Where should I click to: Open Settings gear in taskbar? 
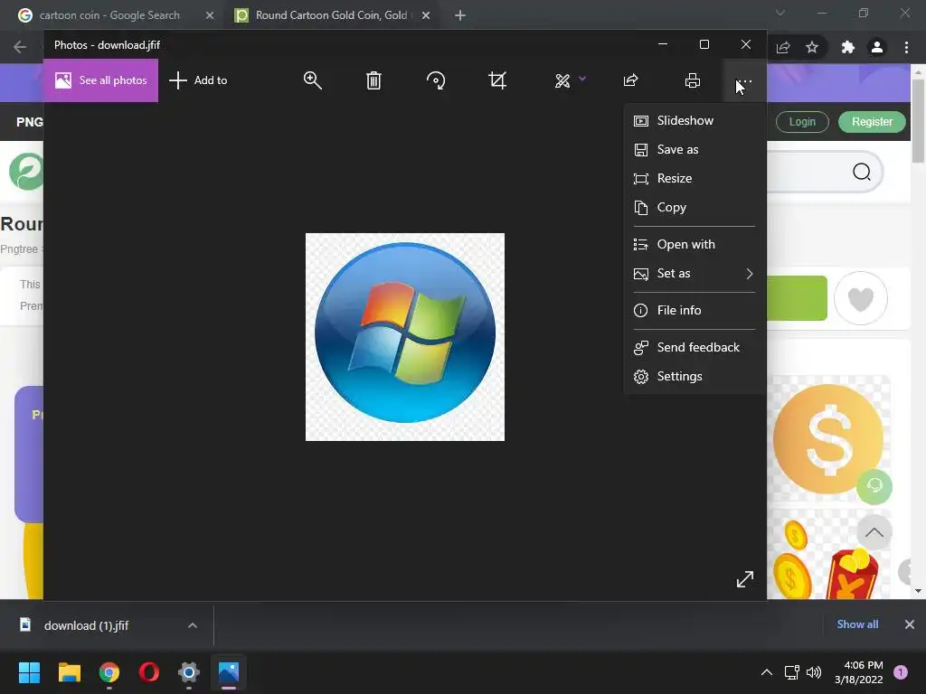tap(189, 672)
